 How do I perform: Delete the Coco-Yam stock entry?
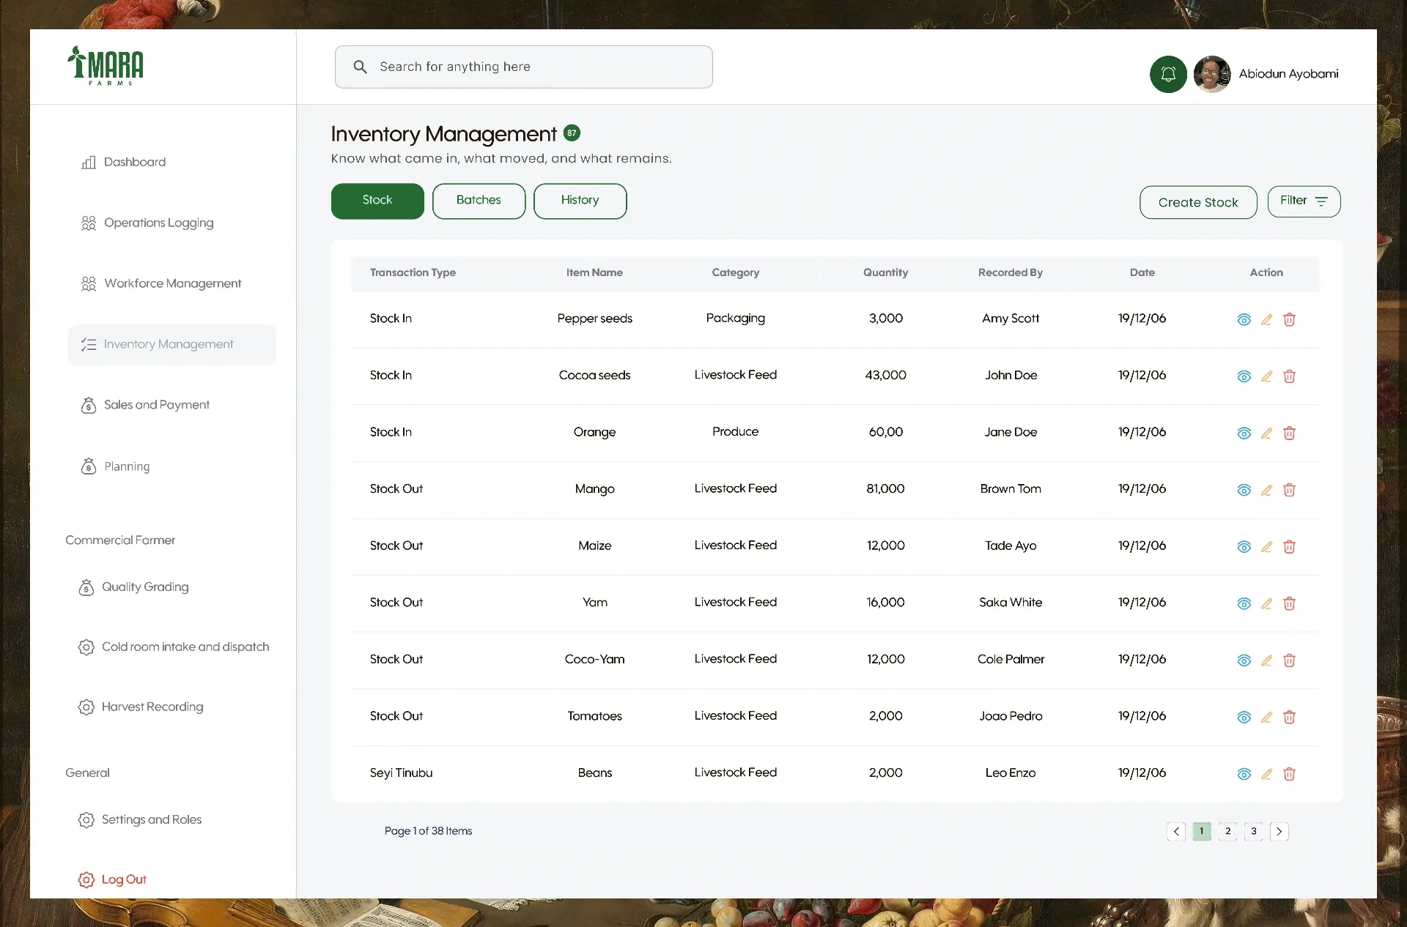[x=1289, y=660]
